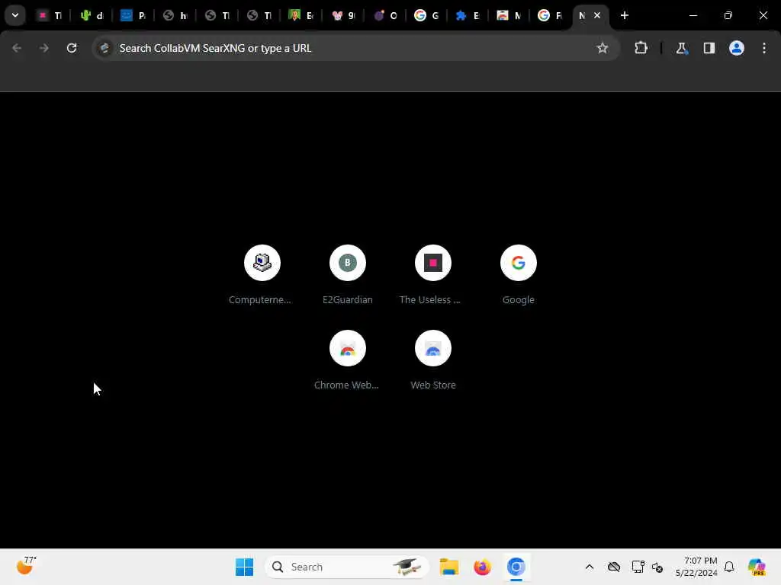Open the Google shortcut tile

click(518, 273)
